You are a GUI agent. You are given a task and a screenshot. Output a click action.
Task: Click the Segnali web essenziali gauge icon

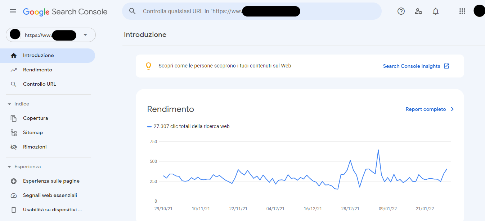point(14,196)
